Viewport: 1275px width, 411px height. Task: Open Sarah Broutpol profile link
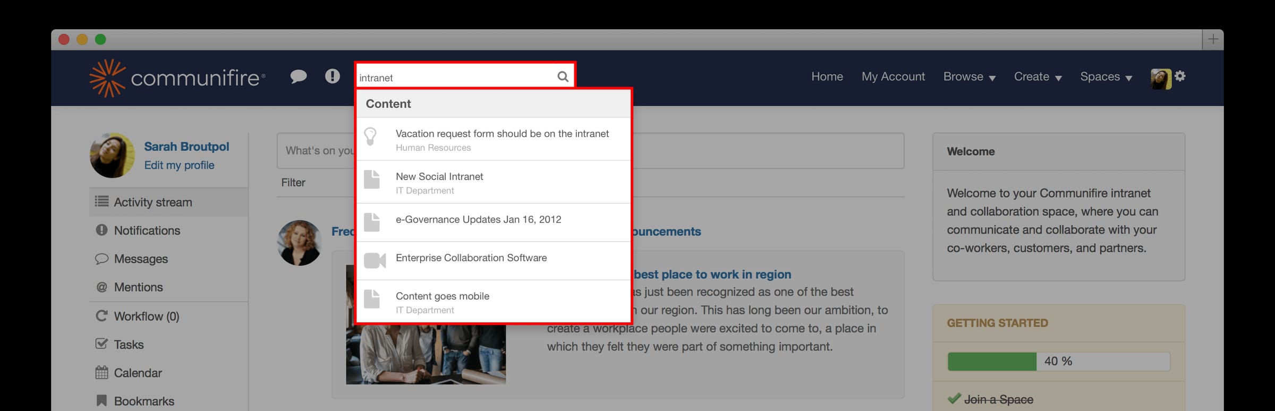point(186,147)
